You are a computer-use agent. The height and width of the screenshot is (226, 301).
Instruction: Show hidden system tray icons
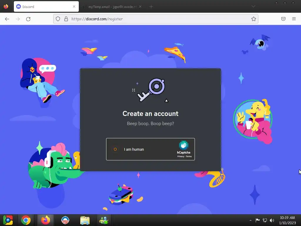click(250, 220)
